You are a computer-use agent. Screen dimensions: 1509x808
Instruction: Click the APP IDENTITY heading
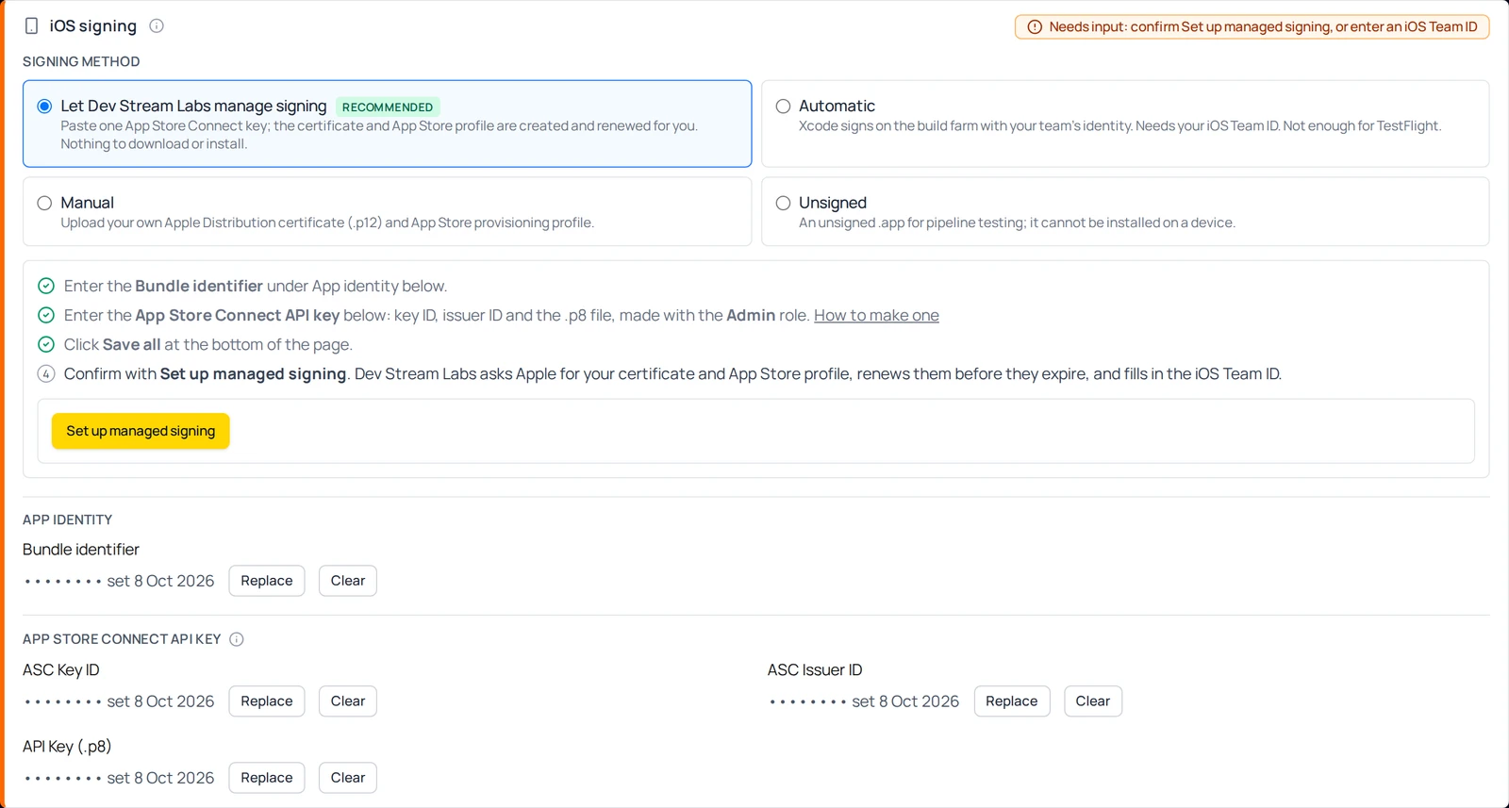pyautogui.click(x=67, y=519)
